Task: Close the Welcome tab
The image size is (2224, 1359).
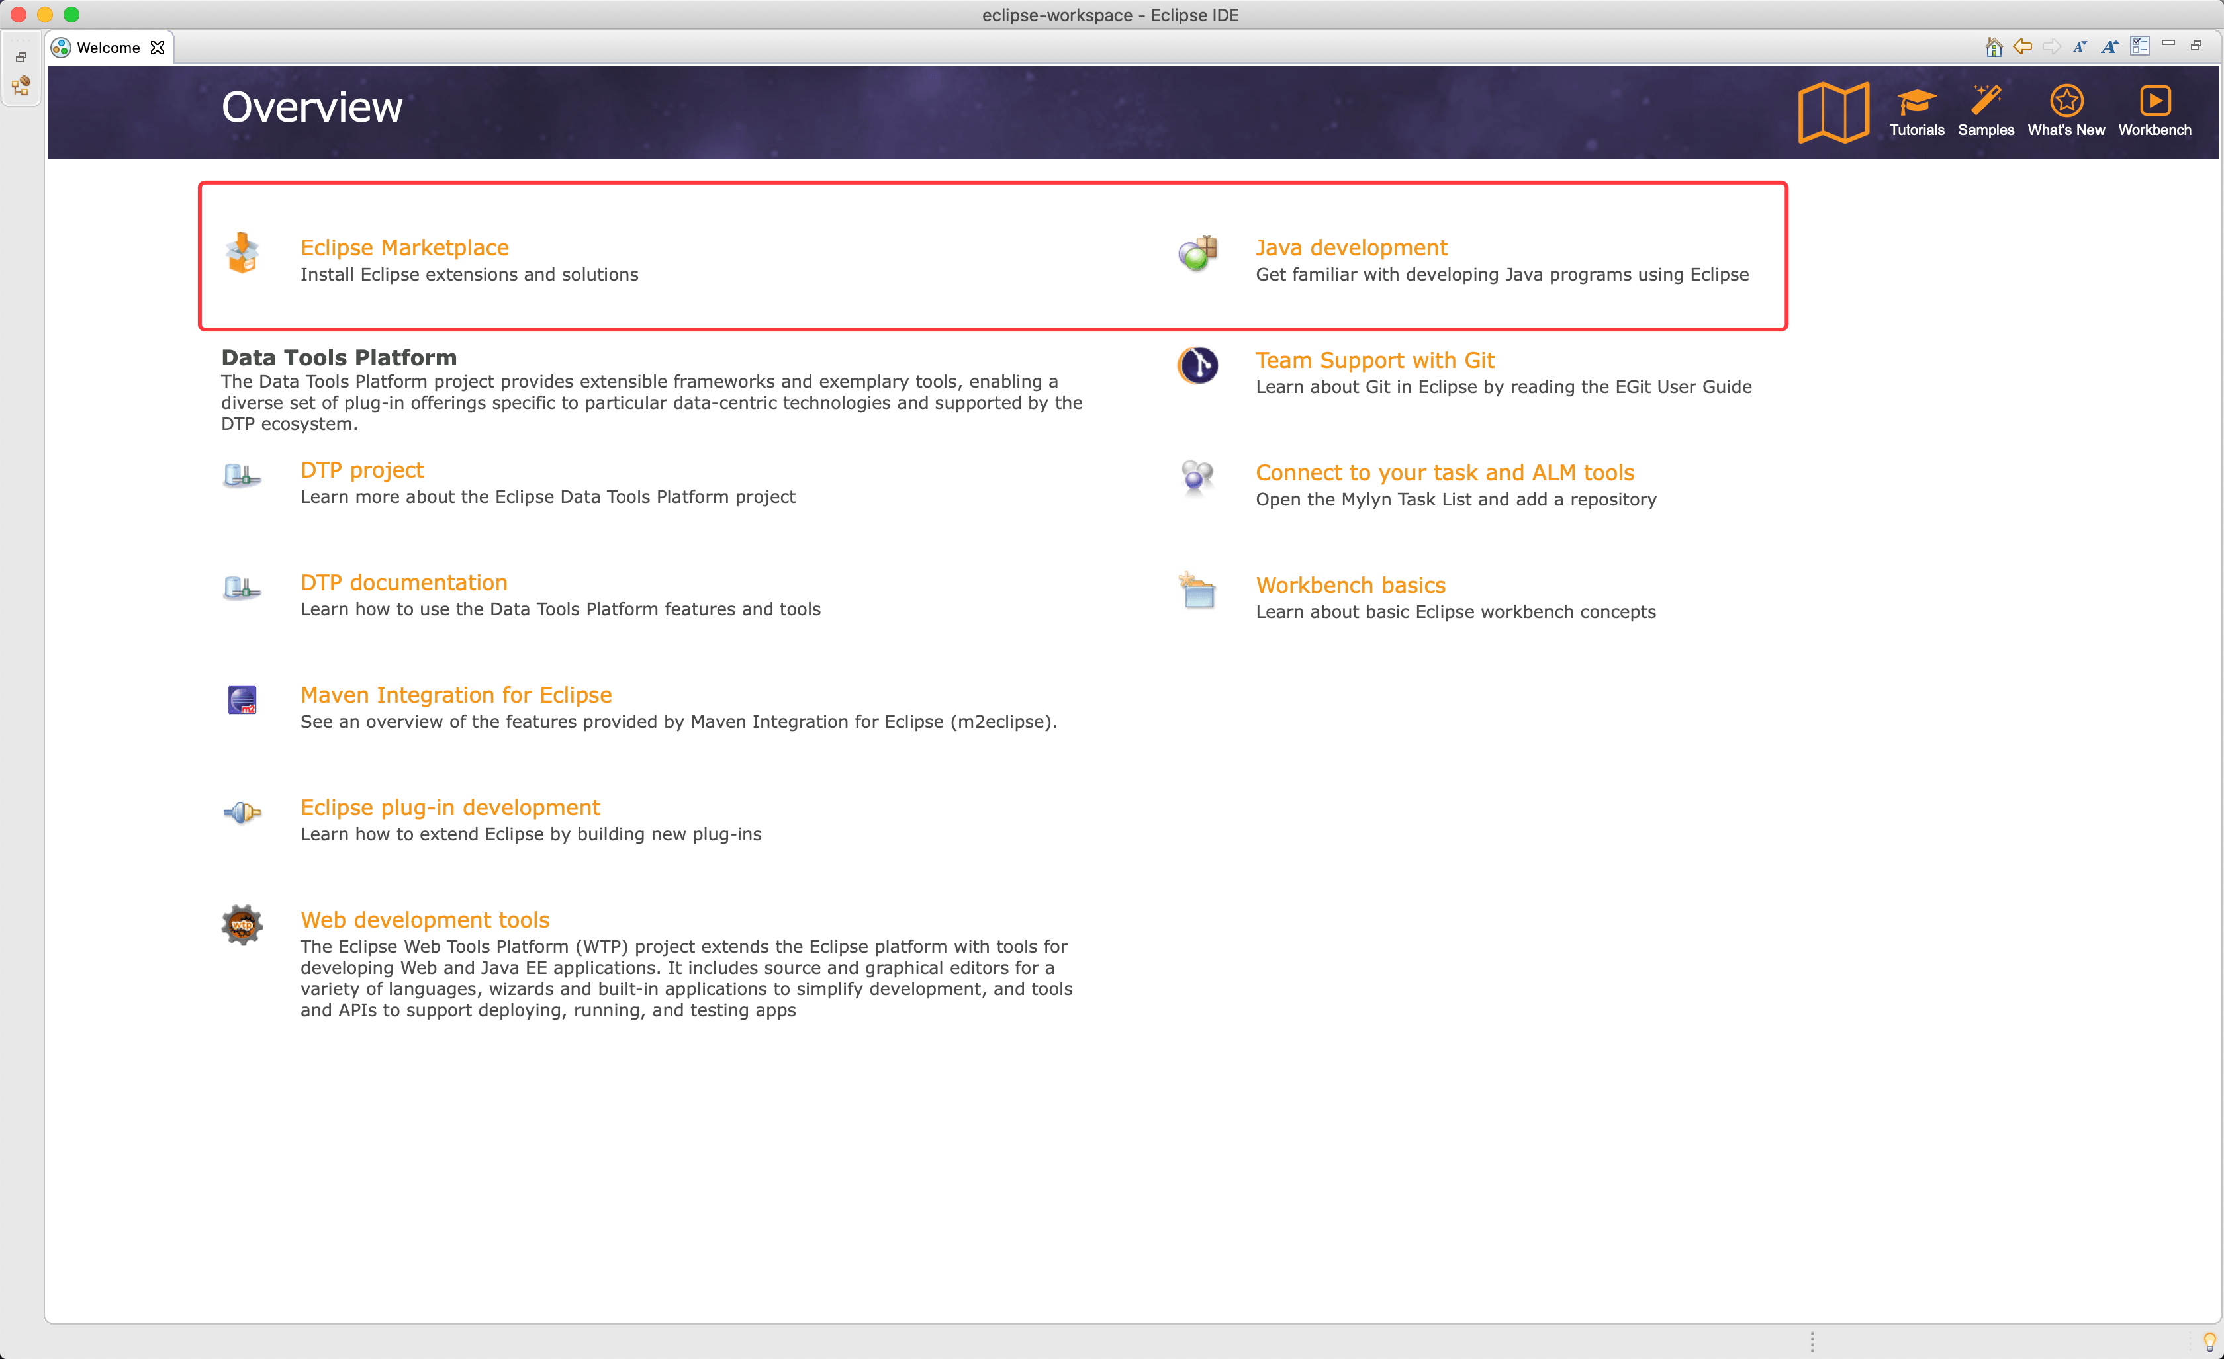Action: click(x=158, y=48)
